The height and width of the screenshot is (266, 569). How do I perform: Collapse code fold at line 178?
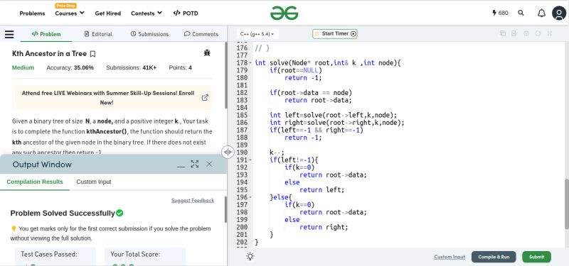pyautogui.click(x=250, y=63)
